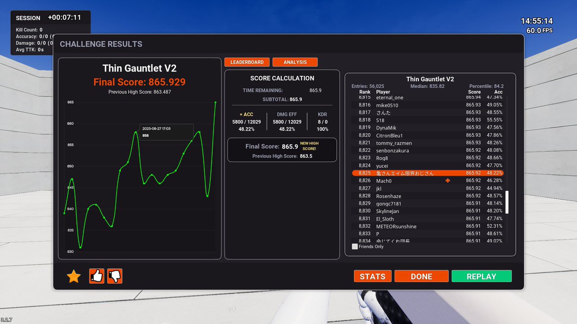Click the Score column header
577x324 pixels.
coord(474,92)
